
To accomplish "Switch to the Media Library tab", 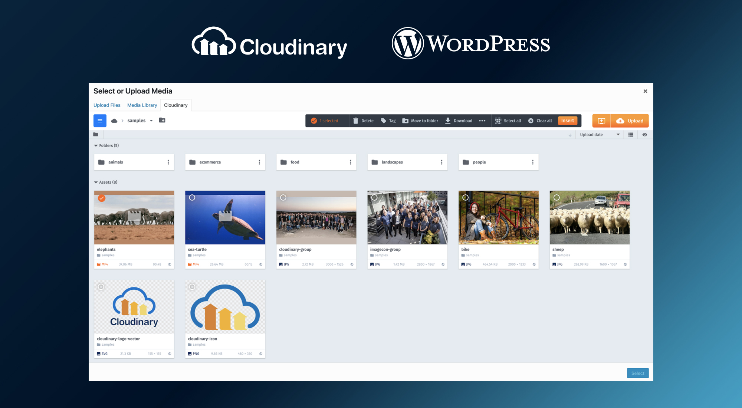I will (x=142, y=105).
